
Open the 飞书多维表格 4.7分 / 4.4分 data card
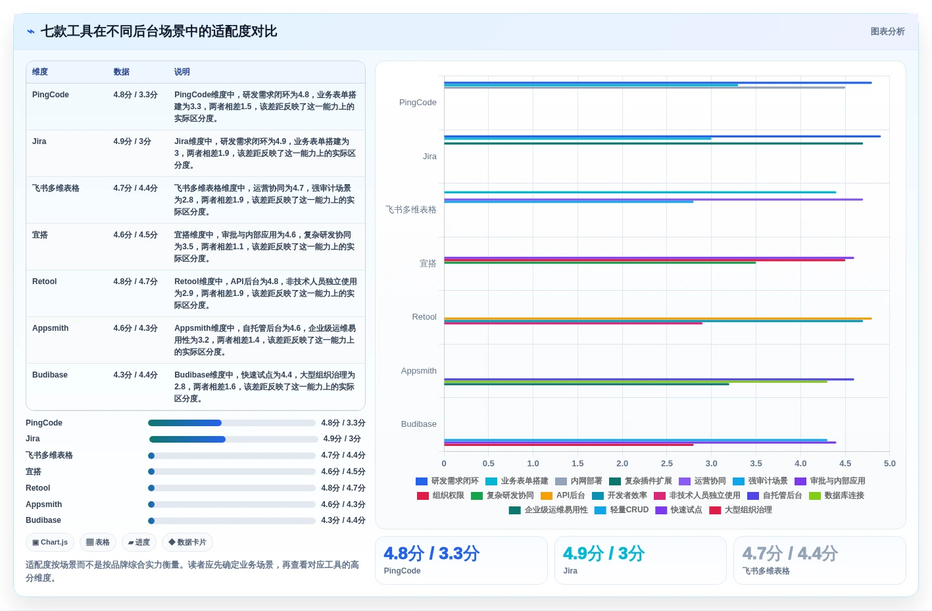(820, 560)
